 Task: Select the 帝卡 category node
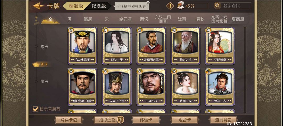click(36, 46)
